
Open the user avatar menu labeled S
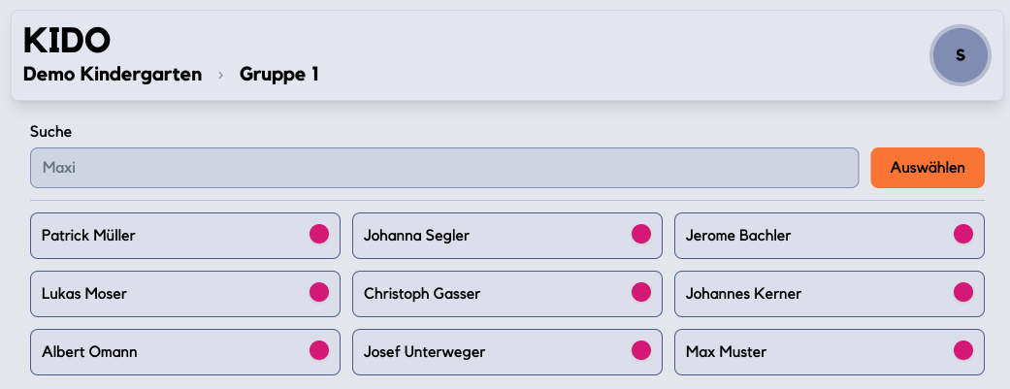pos(960,55)
